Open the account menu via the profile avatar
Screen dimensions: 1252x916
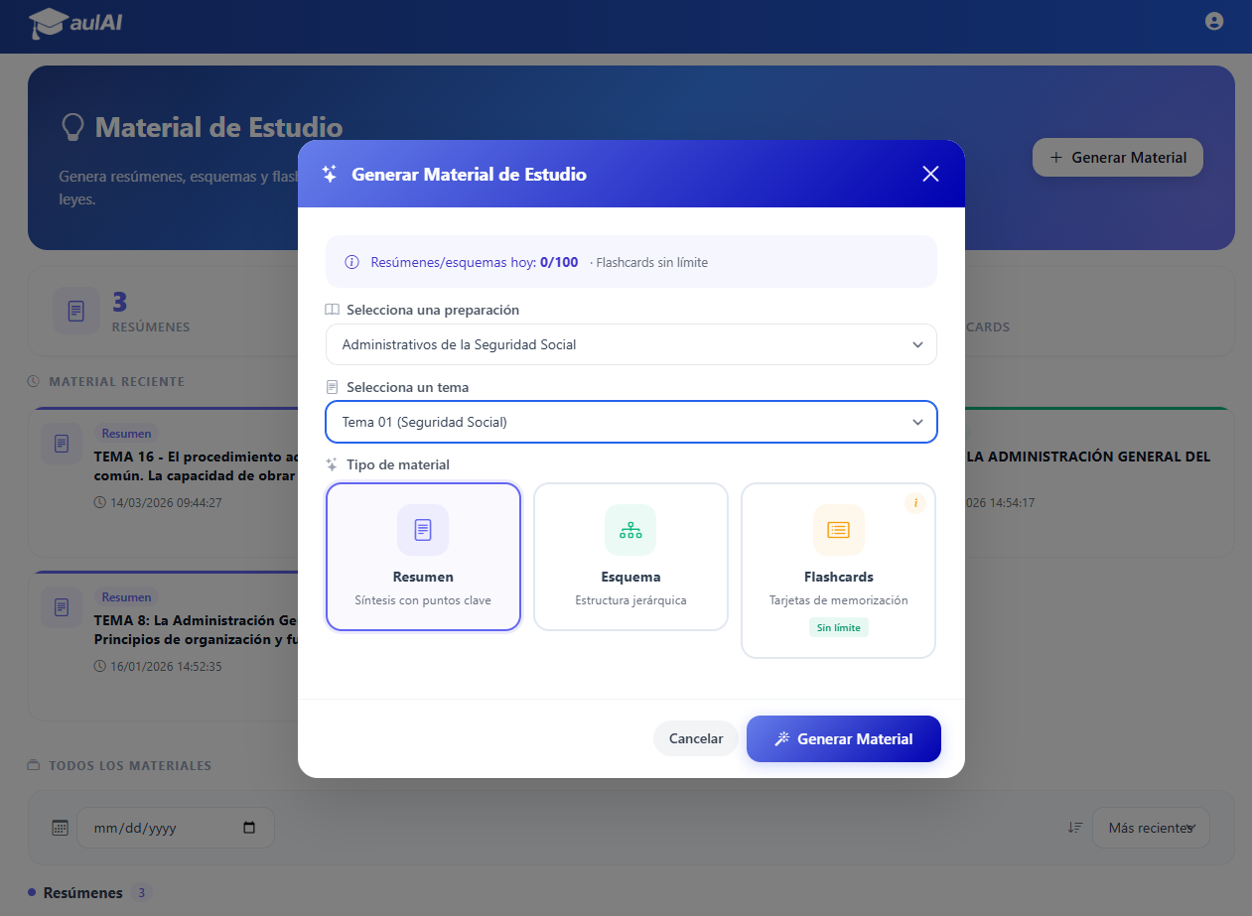[x=1214, y=21]
